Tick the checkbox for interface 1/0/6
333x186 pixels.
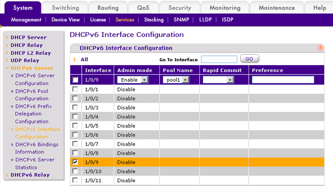pos(75,135)
